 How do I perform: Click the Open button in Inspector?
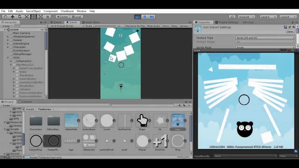pyautogui.click(x=290, y=32)
